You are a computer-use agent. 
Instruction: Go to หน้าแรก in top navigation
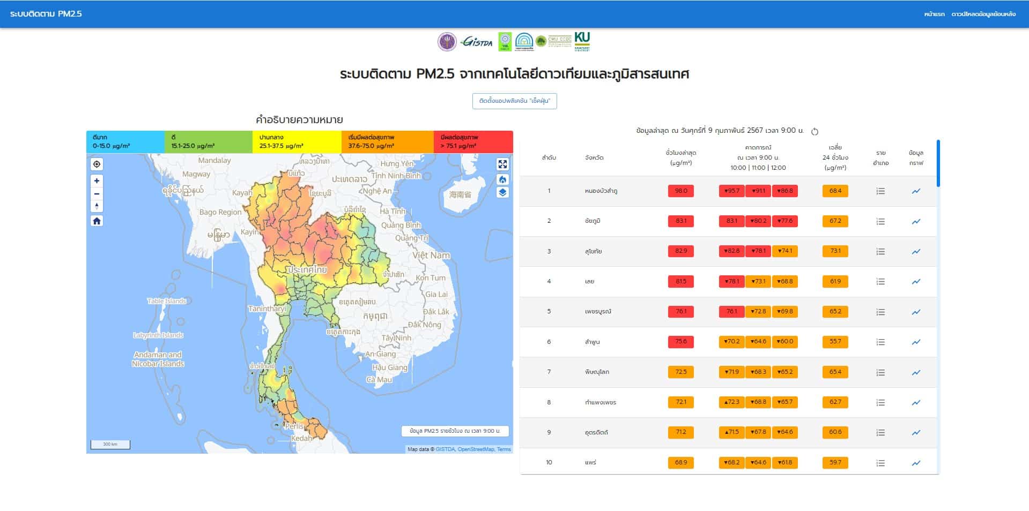[x=934, y=14]
